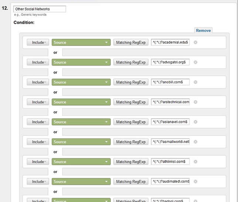Edit the audimated.com regex field
238x202 pixels.
170,181
